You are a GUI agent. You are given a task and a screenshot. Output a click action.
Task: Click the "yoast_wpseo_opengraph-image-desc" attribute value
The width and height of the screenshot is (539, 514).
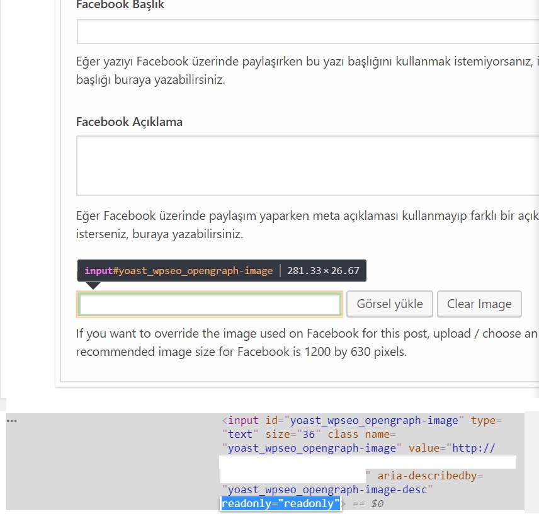[x=327, y=489]
